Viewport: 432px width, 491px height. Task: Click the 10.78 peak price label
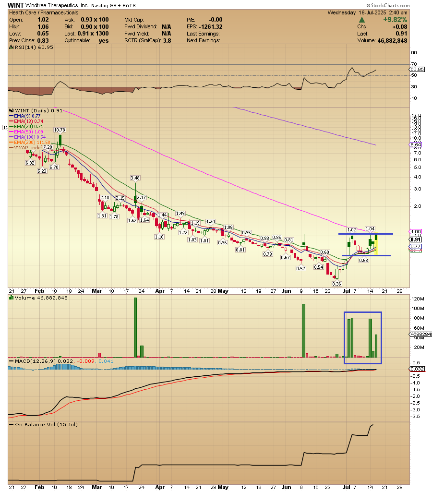tap(60, 130)
